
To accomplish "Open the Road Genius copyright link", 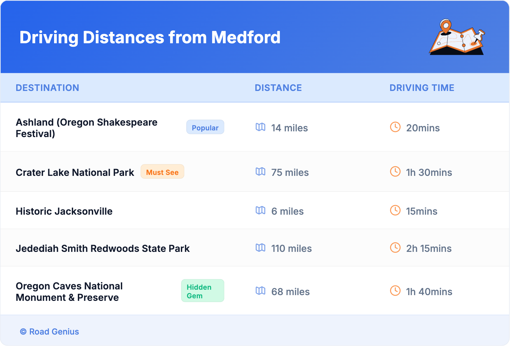I will click(50, 331).
